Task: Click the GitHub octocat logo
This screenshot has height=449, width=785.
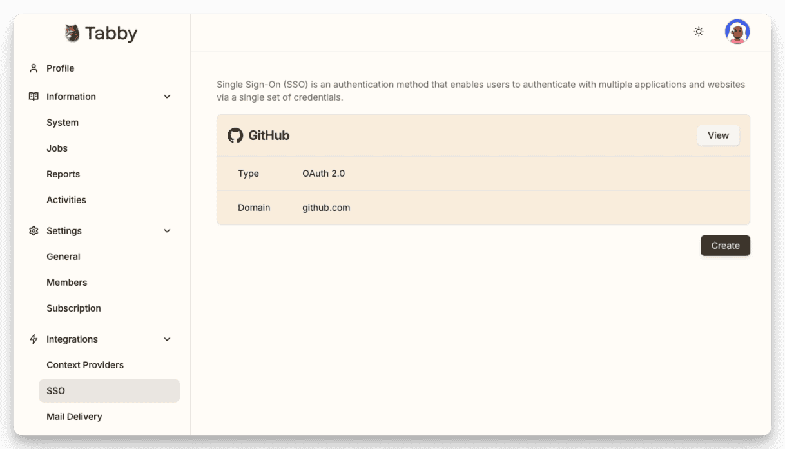Action: (235, 135)
